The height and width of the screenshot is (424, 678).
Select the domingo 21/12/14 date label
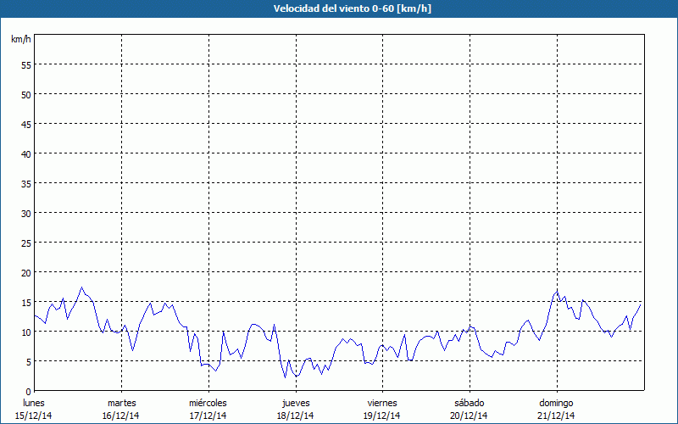pos(556,409)
